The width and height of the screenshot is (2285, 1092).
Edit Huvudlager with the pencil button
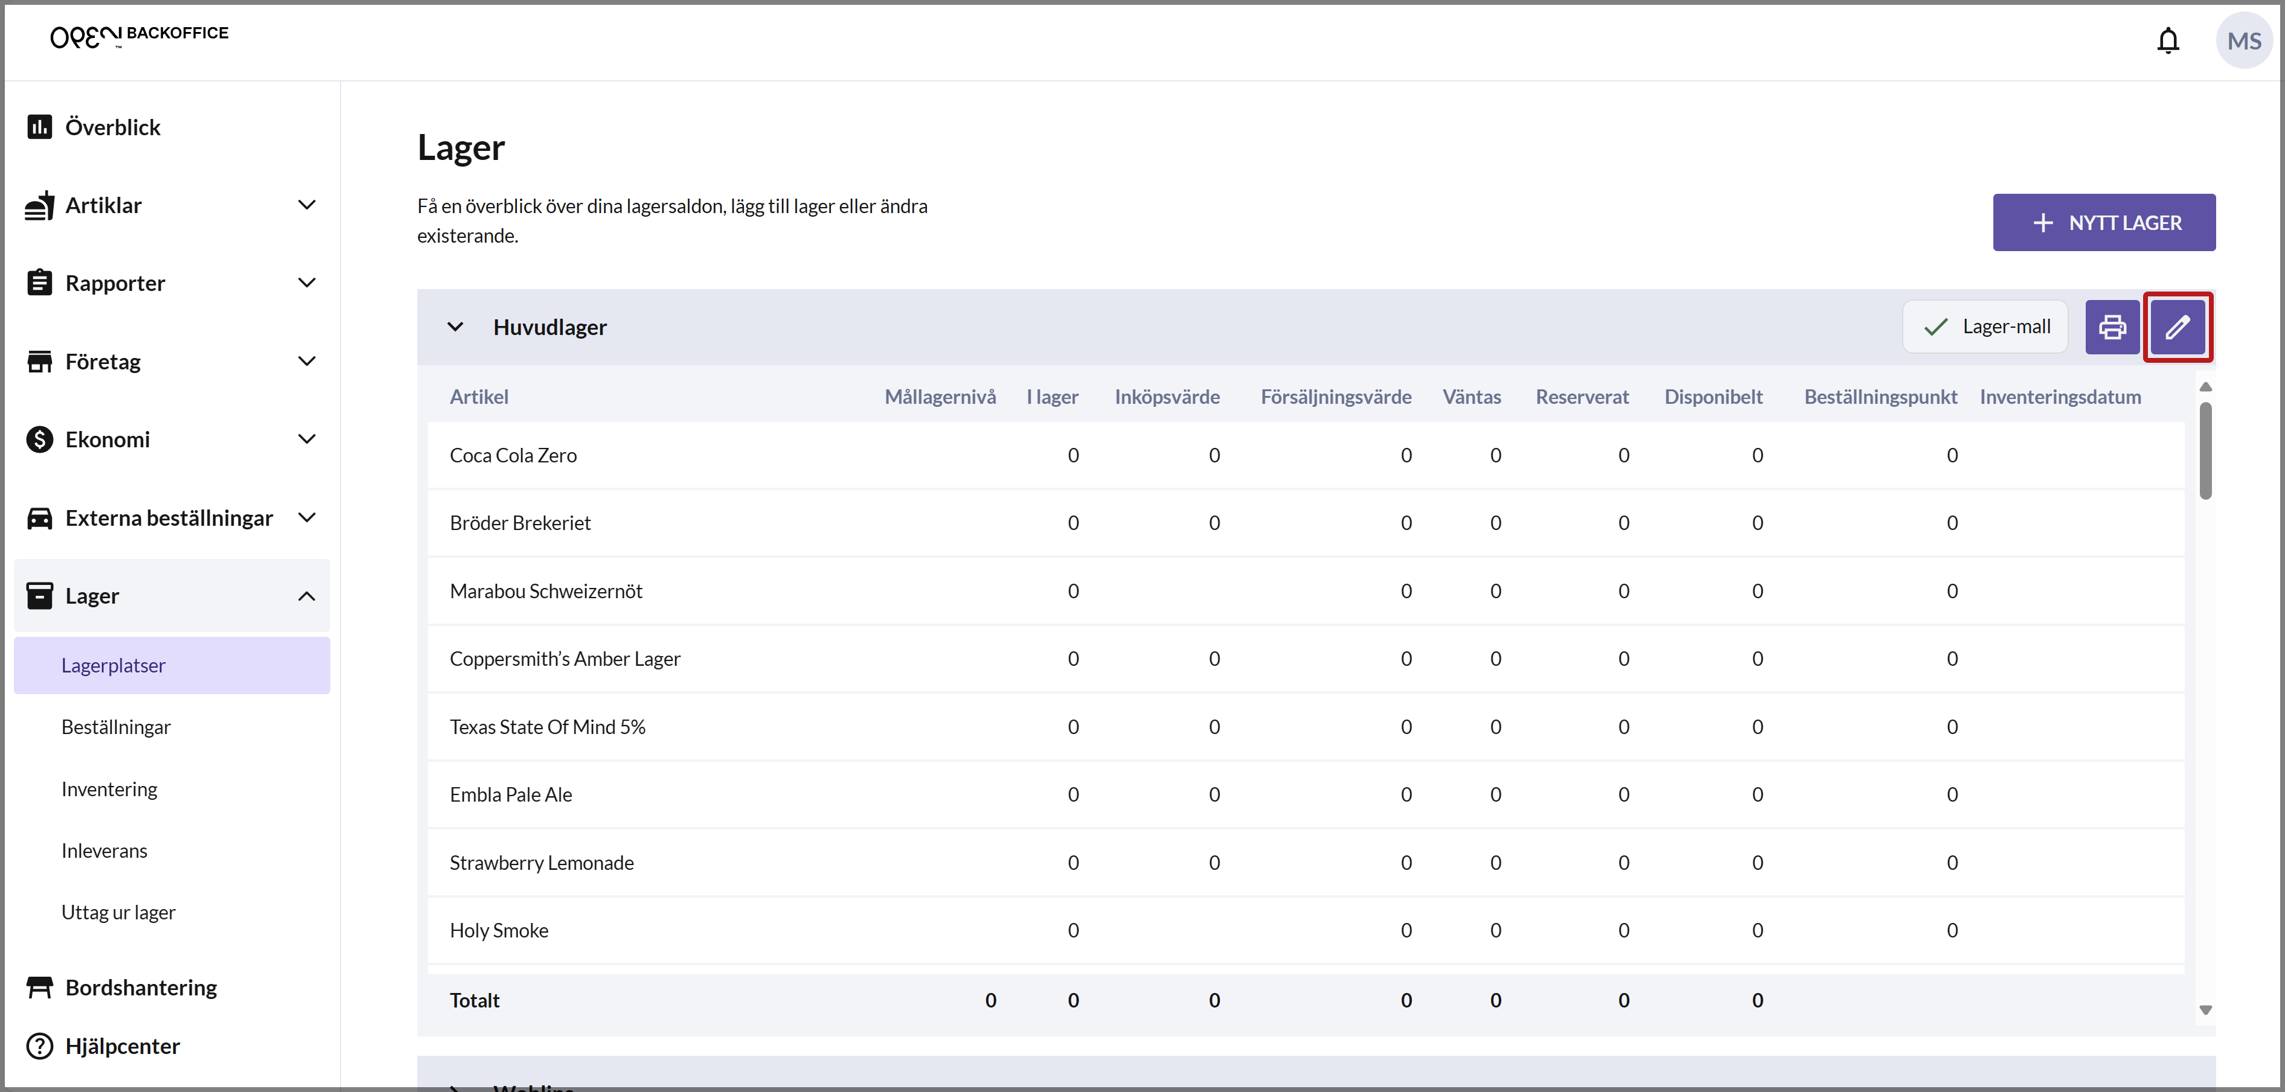click(2178, 327)
